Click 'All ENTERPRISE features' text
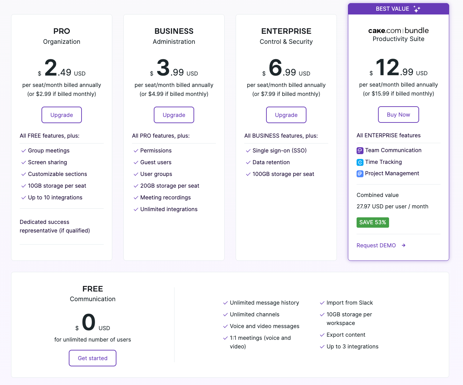The height and width of the screenshot is (385, 463). pyautogui.click(x=389, y=136)
